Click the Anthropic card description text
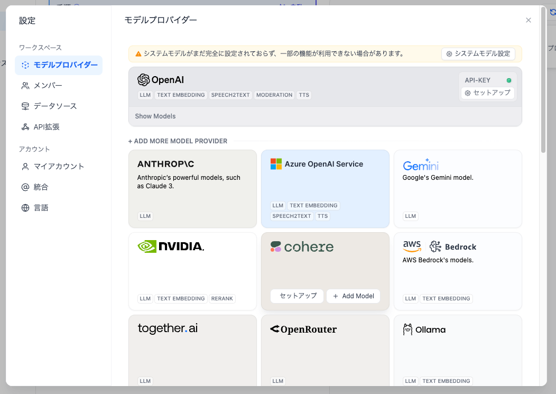This screenshot has width=556, height=394. point(189,182)
